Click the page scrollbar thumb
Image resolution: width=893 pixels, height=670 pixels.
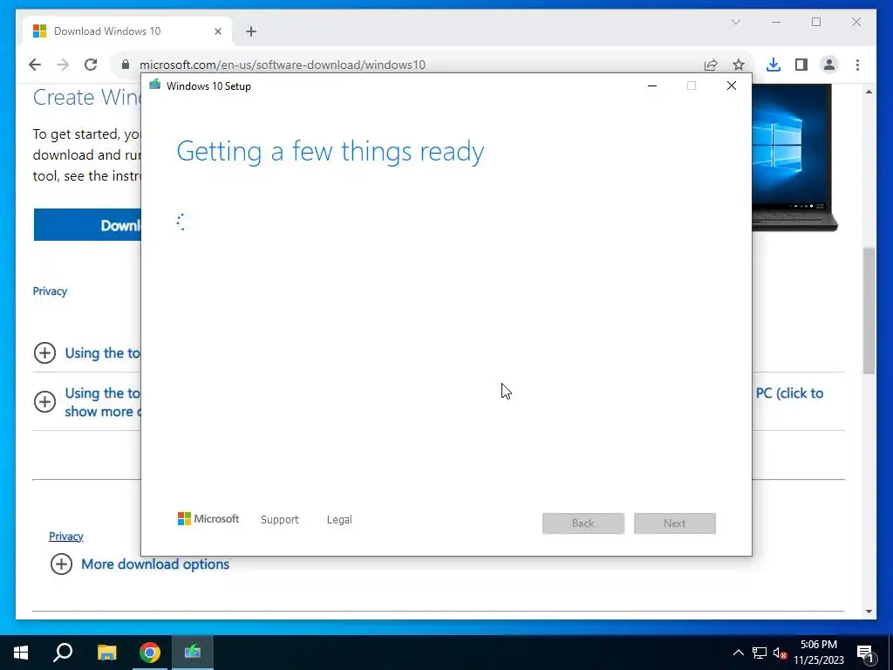869,311
